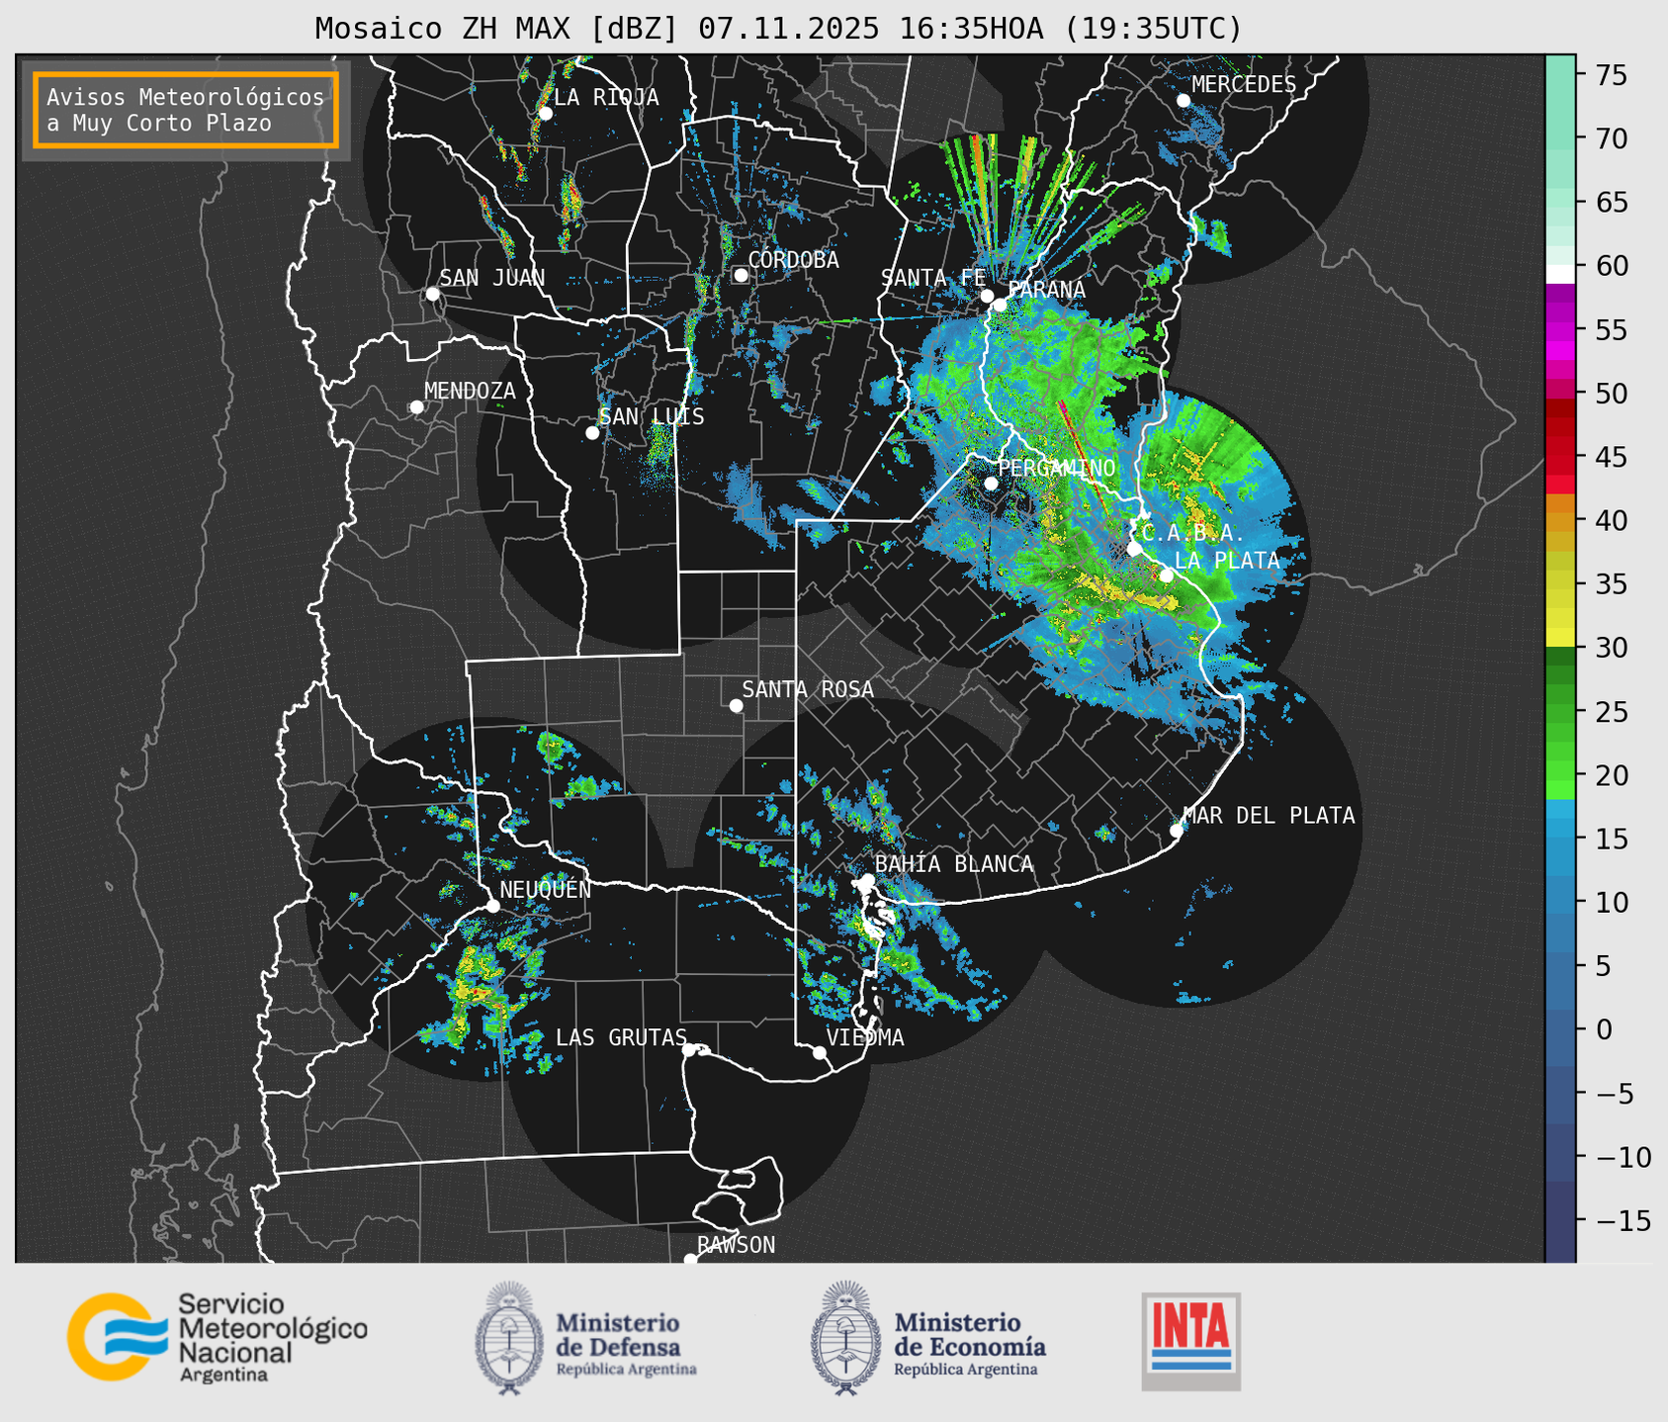Click the Servicio Meteorológico Nacional logo
The image size is (1668, 1422).
click(218, 1338)
